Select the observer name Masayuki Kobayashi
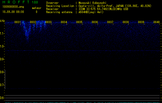 click(x=92, y=3)
